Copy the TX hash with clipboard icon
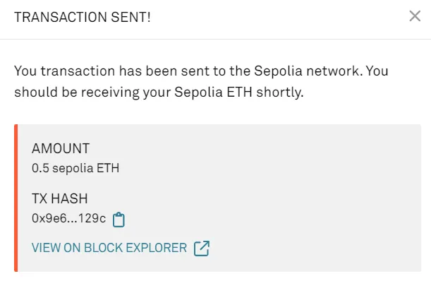431x293 pixels. 119,220
